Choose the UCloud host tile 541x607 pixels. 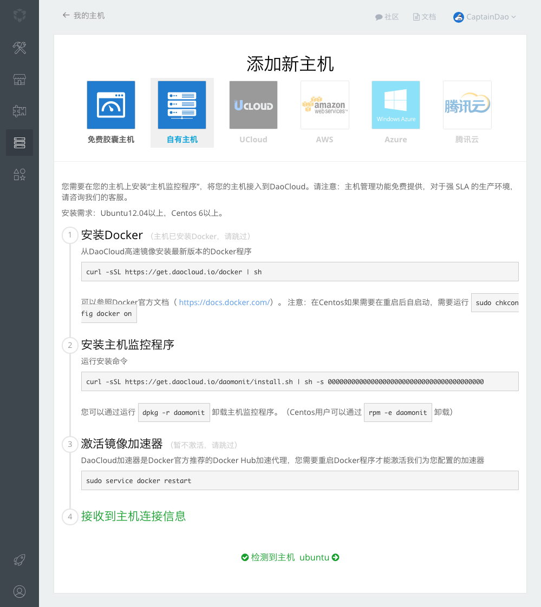(x=253, y=105)
